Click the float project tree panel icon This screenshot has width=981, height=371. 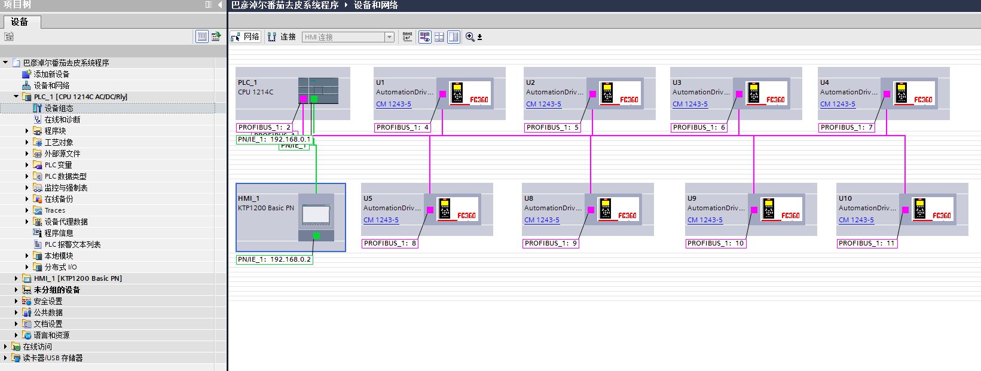pyautogui.click(x=209, y=5)
